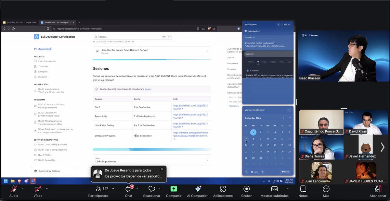390x201 pixels.
Task: Show next page of participant videos
Action: [x=383, y=147]
